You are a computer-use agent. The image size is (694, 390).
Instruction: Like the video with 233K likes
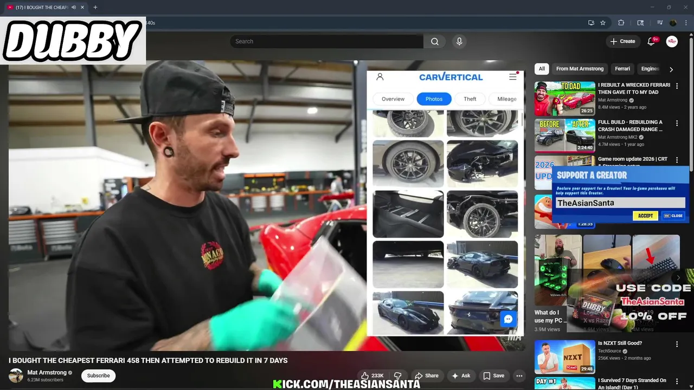point(372,375)
